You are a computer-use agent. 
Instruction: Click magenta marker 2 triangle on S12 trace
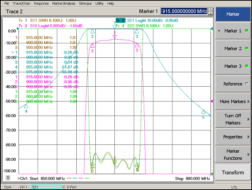93,46
